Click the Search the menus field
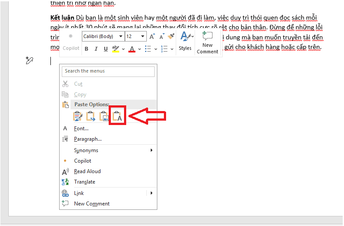 108,71
